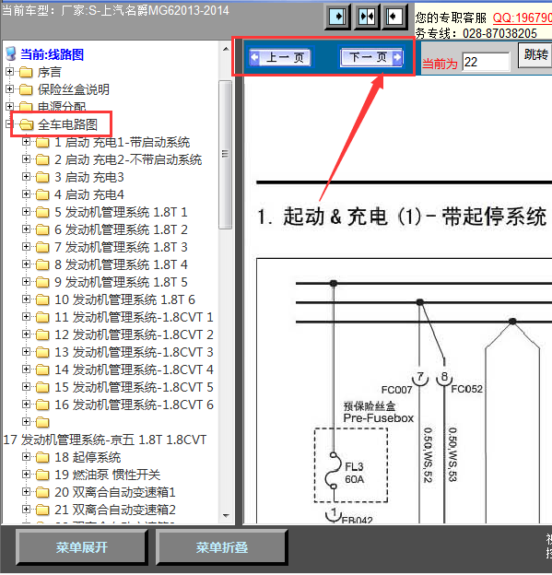The height and width of the screenshot is (575, 552).
Task: Click the left-arrow panel layout icon
Action: coord(394,17)
